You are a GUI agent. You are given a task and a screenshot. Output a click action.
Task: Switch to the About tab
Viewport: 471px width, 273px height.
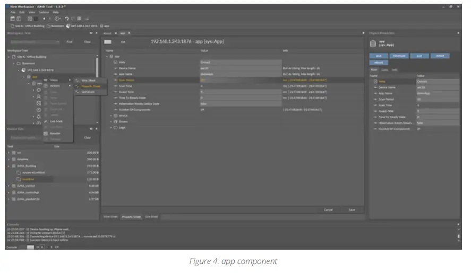pyautogui.click(x=107, y=33)
